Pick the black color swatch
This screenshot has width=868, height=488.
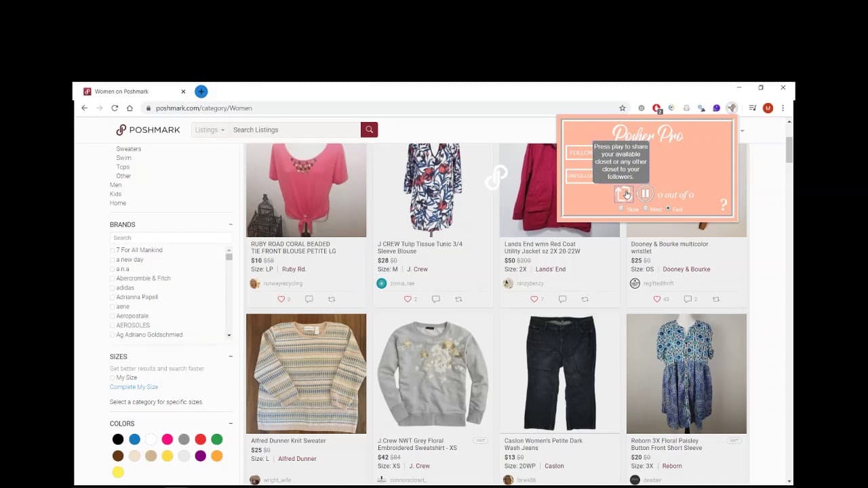pyautogui.click(x=118, y=439)
